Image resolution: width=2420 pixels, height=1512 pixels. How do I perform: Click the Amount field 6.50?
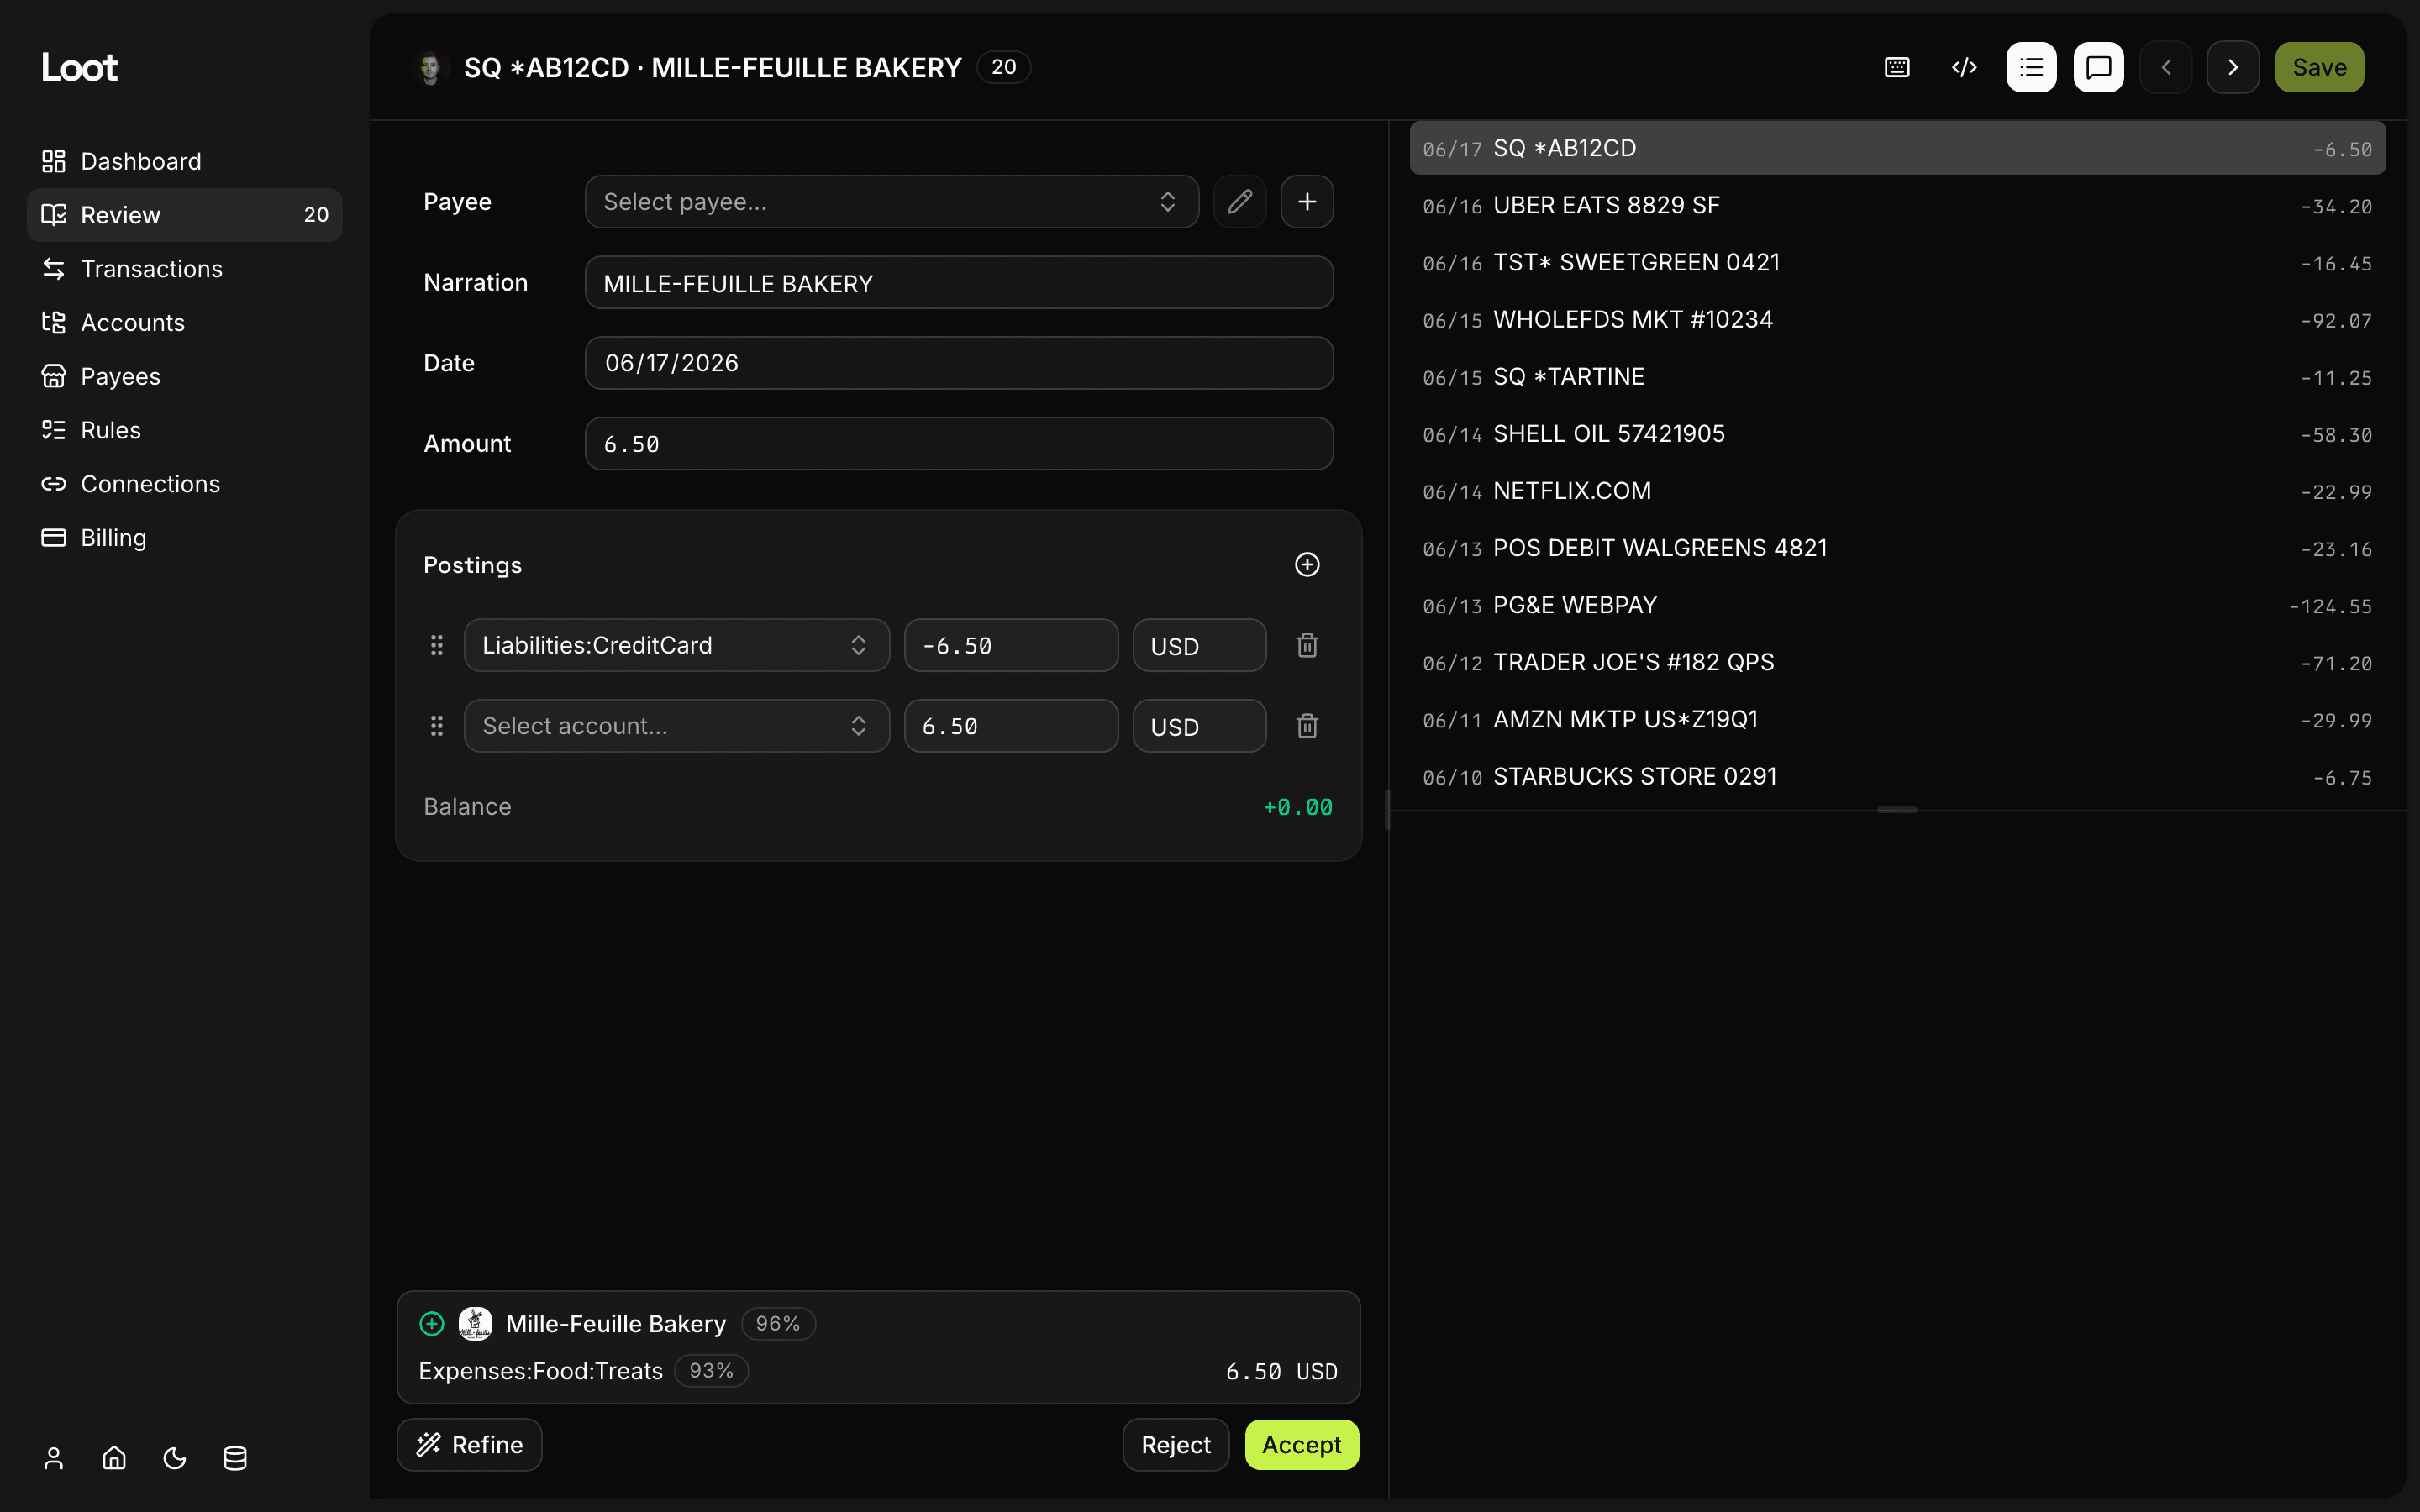(958, 444)
